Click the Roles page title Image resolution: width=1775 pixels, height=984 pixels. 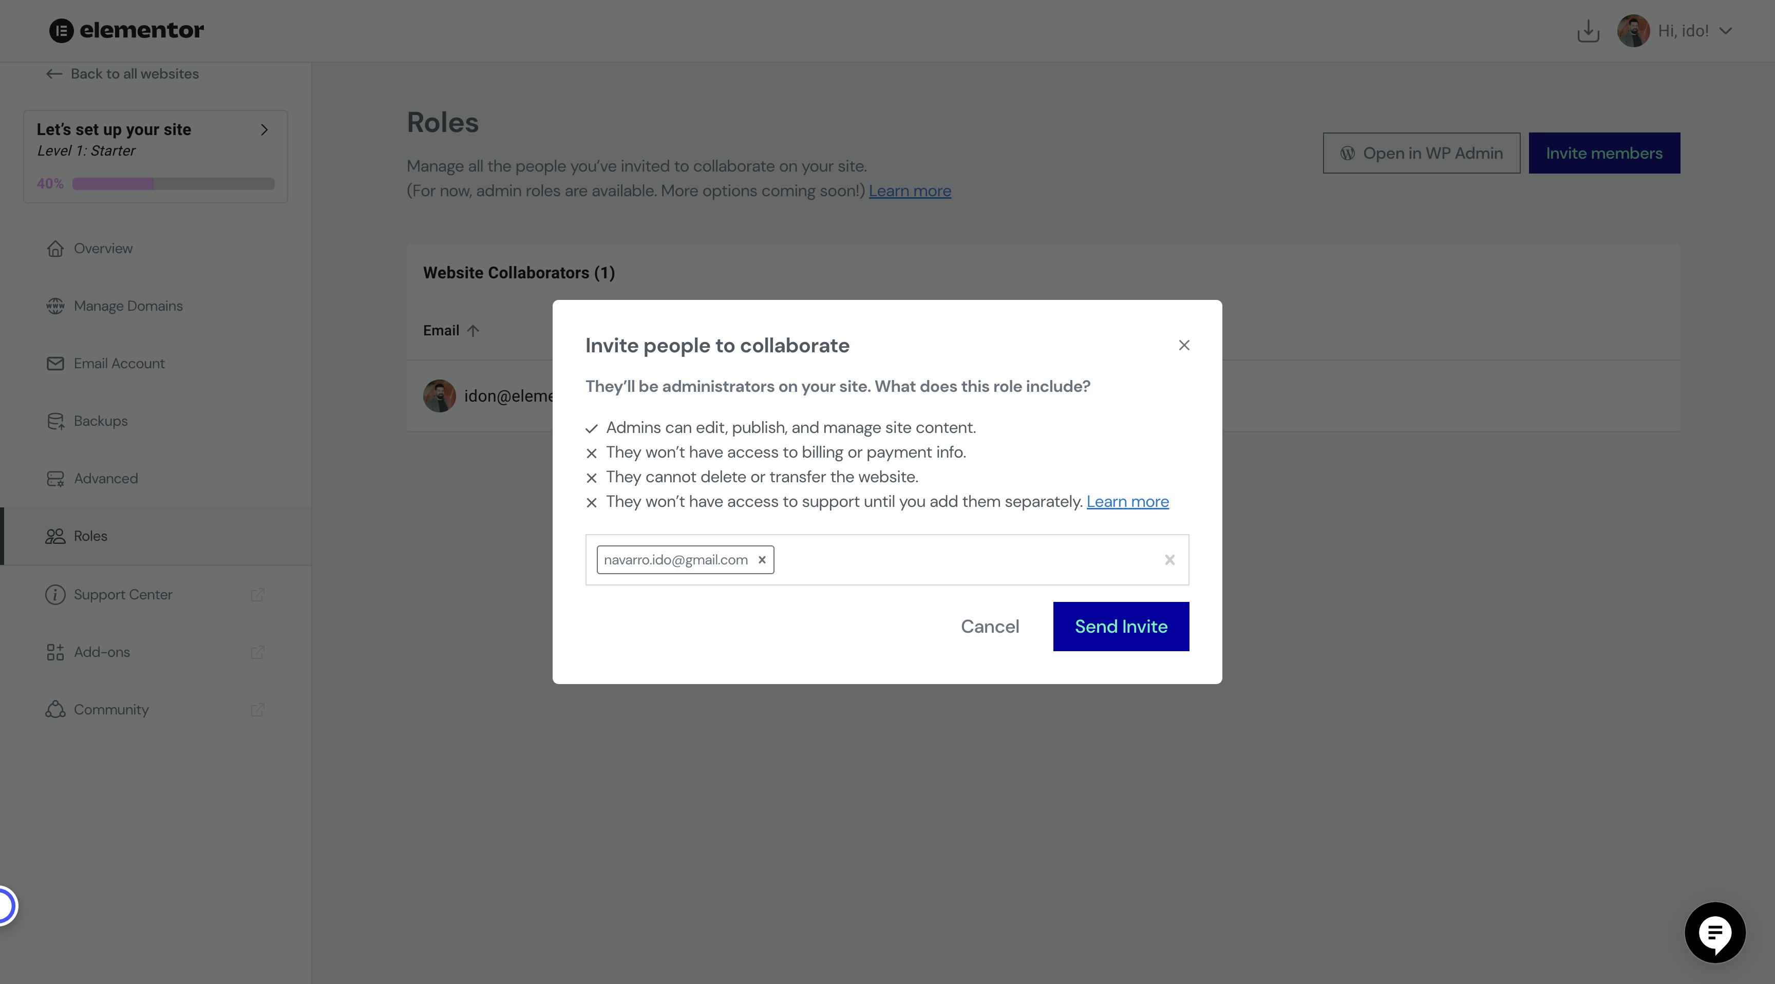click(x=442, y=123)
